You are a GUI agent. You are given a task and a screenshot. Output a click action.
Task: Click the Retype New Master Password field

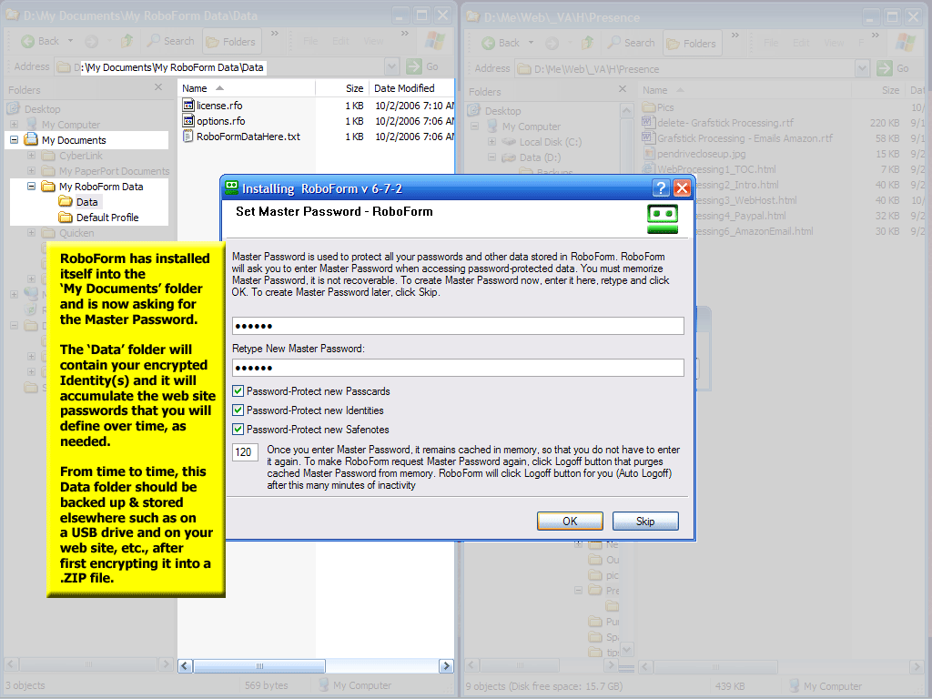tap(458, 368)
